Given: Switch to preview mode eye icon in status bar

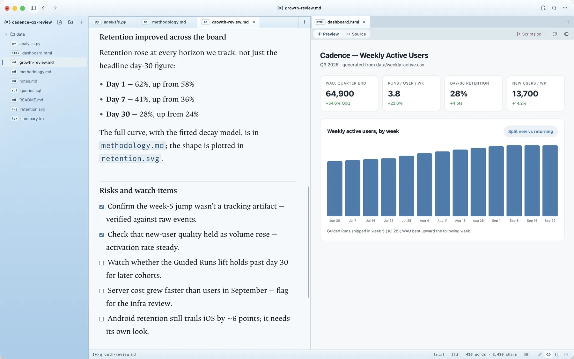Looking at the screenshot, I should [x=548, y=354].
